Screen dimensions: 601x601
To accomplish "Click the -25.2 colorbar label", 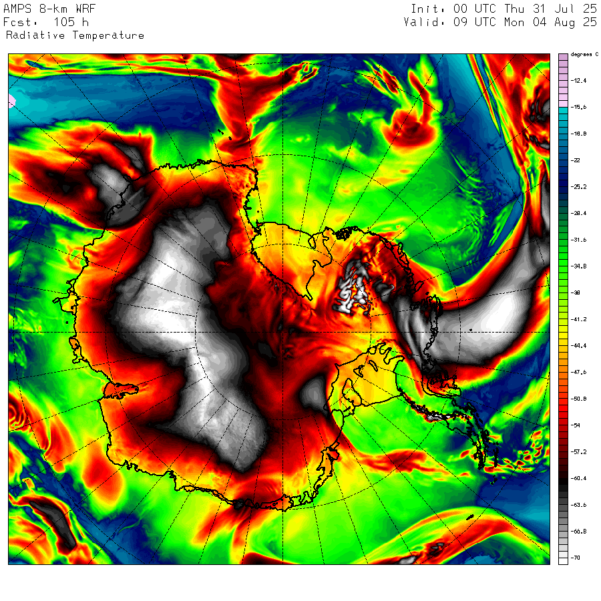I will click(x=578, y=187).
